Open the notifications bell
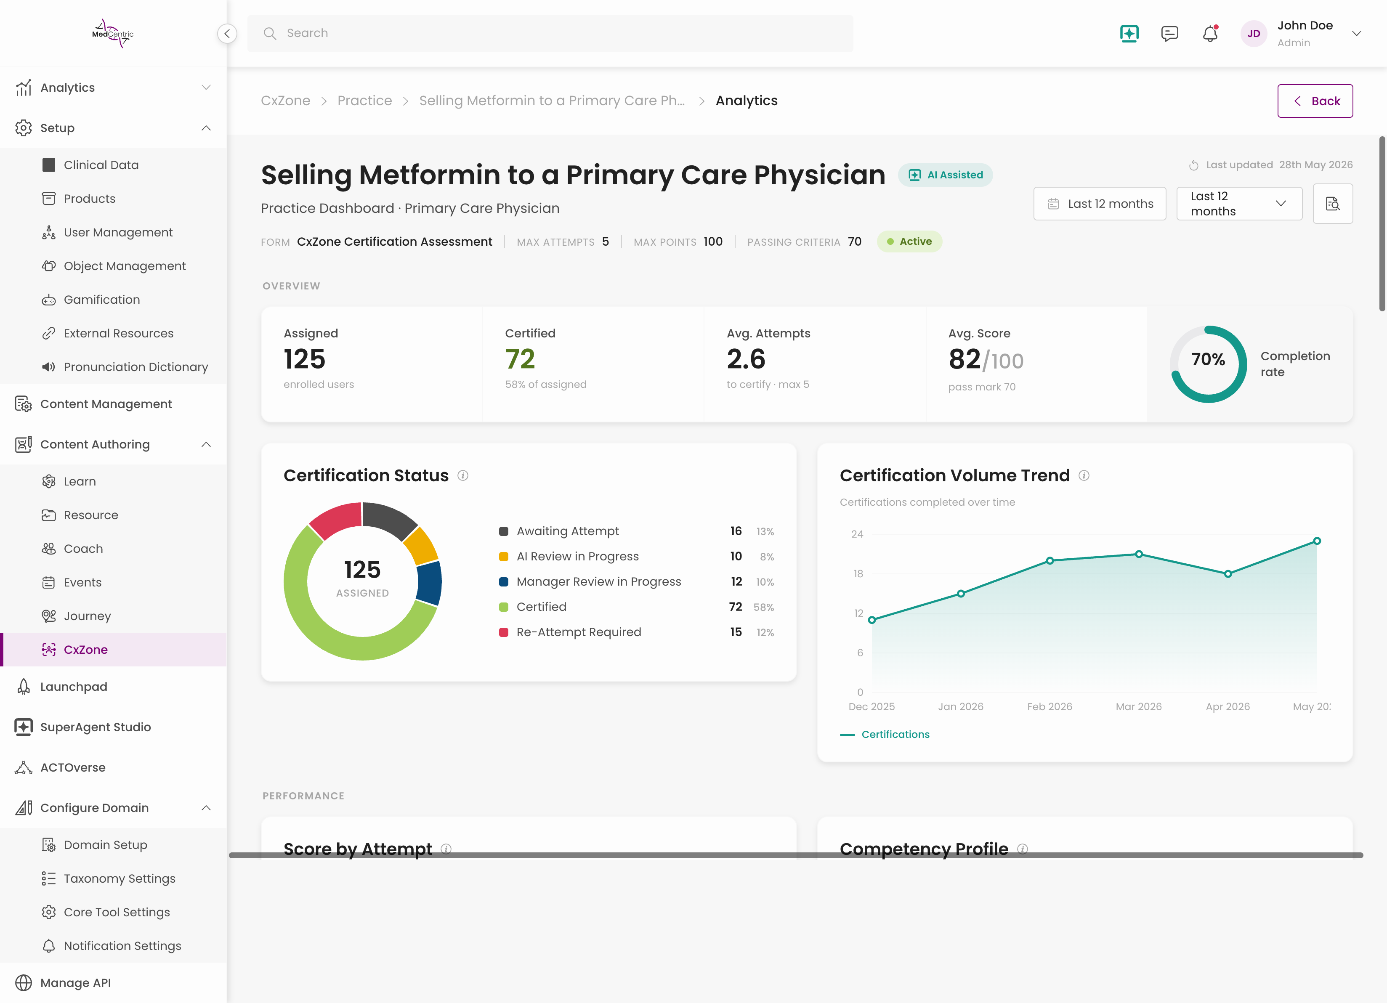 tap(1210, 34)
